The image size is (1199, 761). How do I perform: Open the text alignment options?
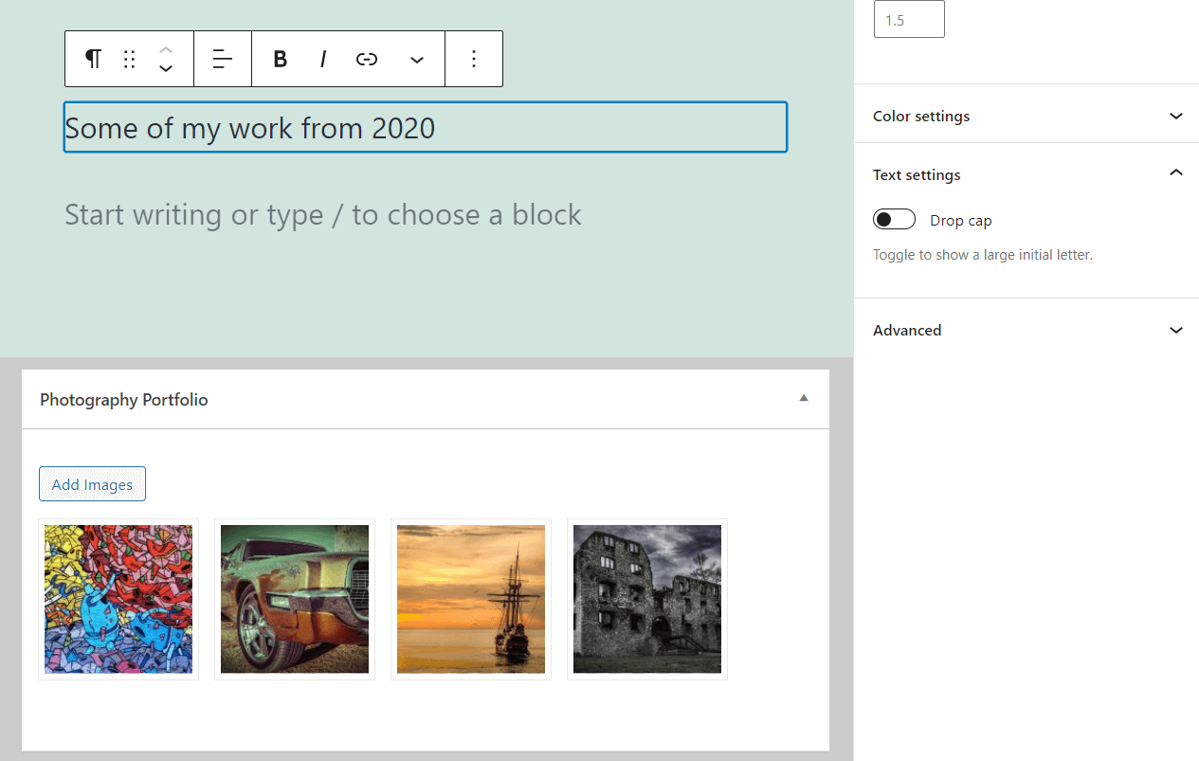pyautogui.click(x=223, y=59)
